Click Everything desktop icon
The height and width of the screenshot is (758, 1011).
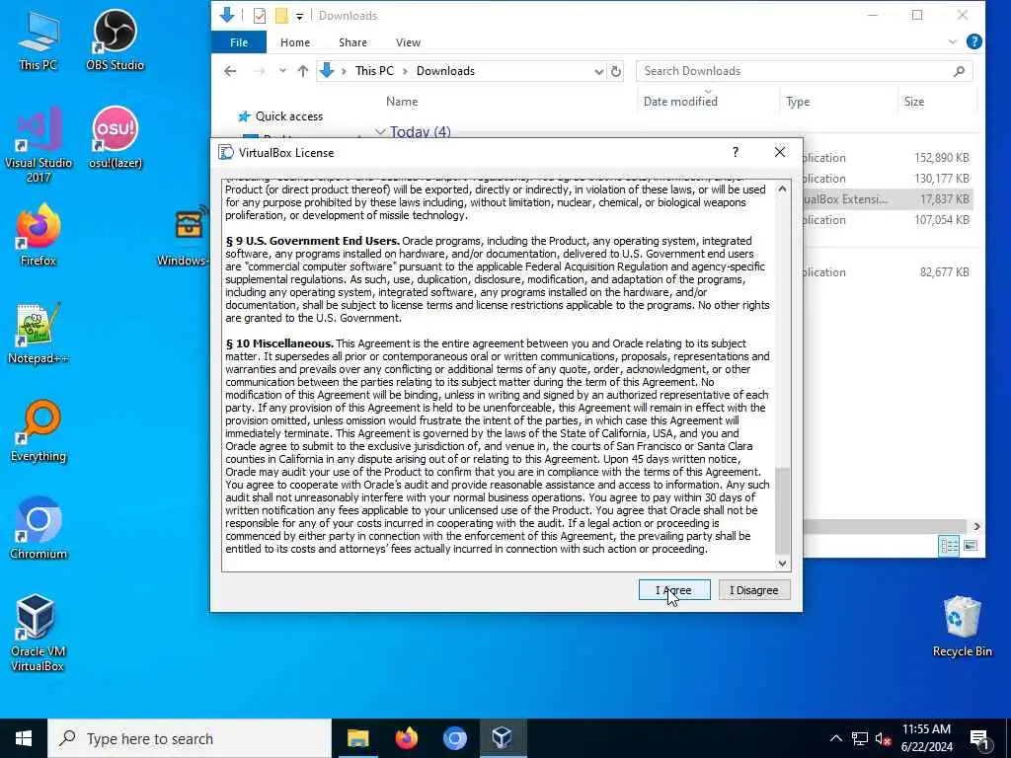click(39, 431)
